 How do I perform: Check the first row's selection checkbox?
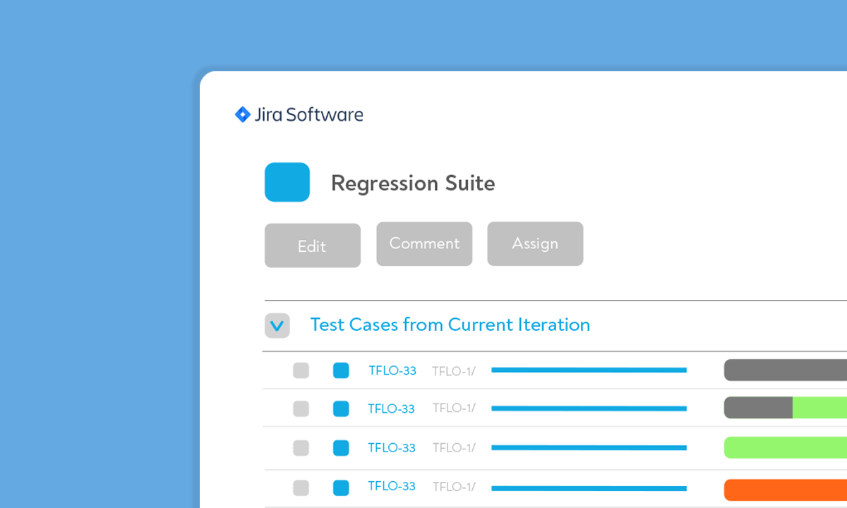[x=301, y=370]
